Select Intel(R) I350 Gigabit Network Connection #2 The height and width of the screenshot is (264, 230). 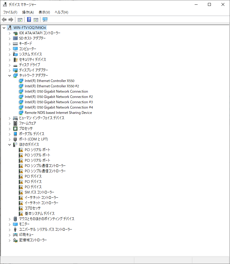coord(59,97)
